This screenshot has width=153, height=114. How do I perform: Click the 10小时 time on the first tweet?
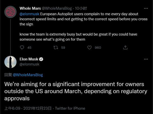(81, 8)
